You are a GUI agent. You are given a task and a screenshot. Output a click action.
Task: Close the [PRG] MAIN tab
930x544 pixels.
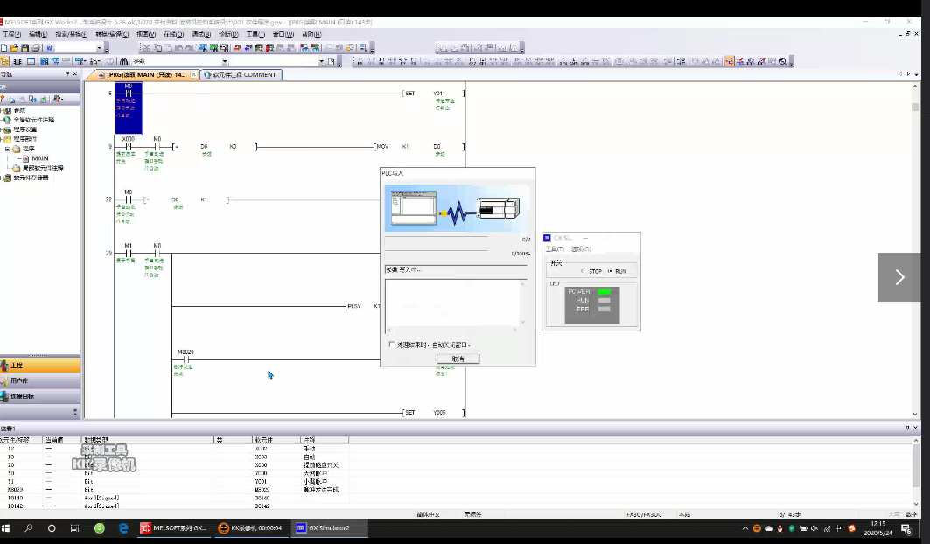coord(194,74)
